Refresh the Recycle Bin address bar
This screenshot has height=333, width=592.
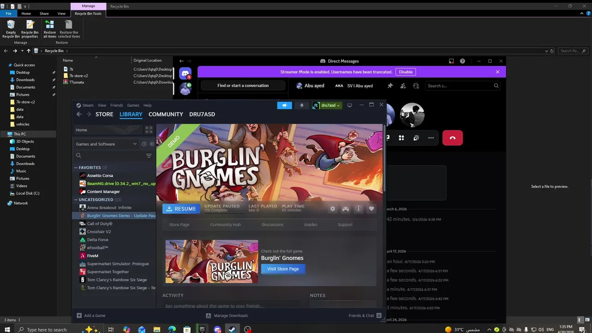coord(552,51)
